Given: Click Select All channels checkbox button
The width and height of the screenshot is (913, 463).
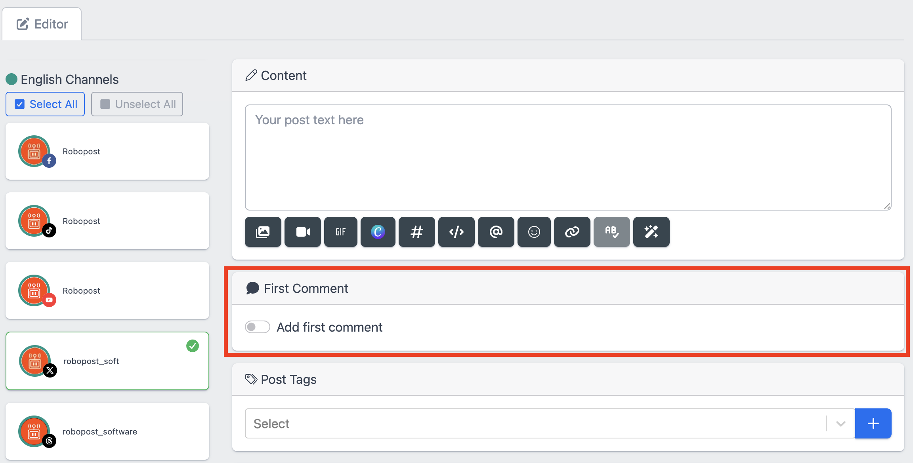Looking at the screenshot, I should [x=45, y=104].
